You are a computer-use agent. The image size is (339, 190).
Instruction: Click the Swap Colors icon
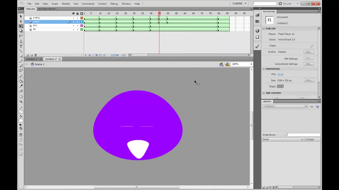[21, 129]
